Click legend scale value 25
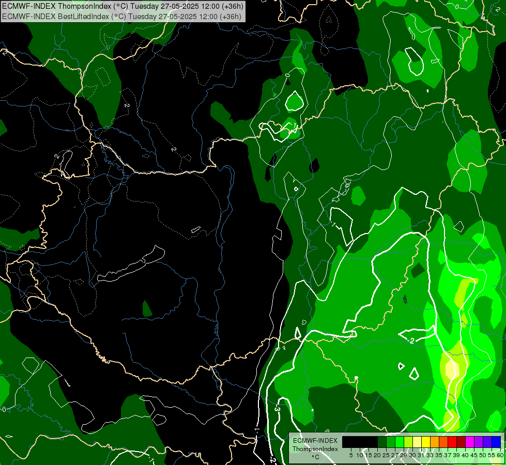The width and height of the screenshot is (506, 465). tap(386, 455)
